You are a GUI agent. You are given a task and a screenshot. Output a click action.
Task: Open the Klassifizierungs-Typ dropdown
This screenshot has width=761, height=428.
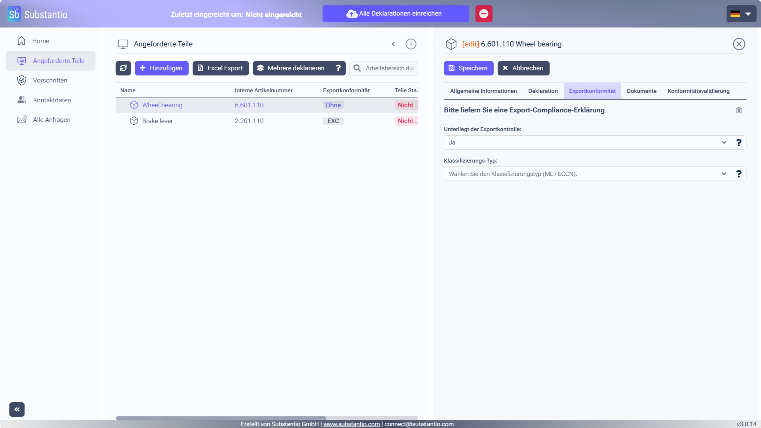(585, 174)
